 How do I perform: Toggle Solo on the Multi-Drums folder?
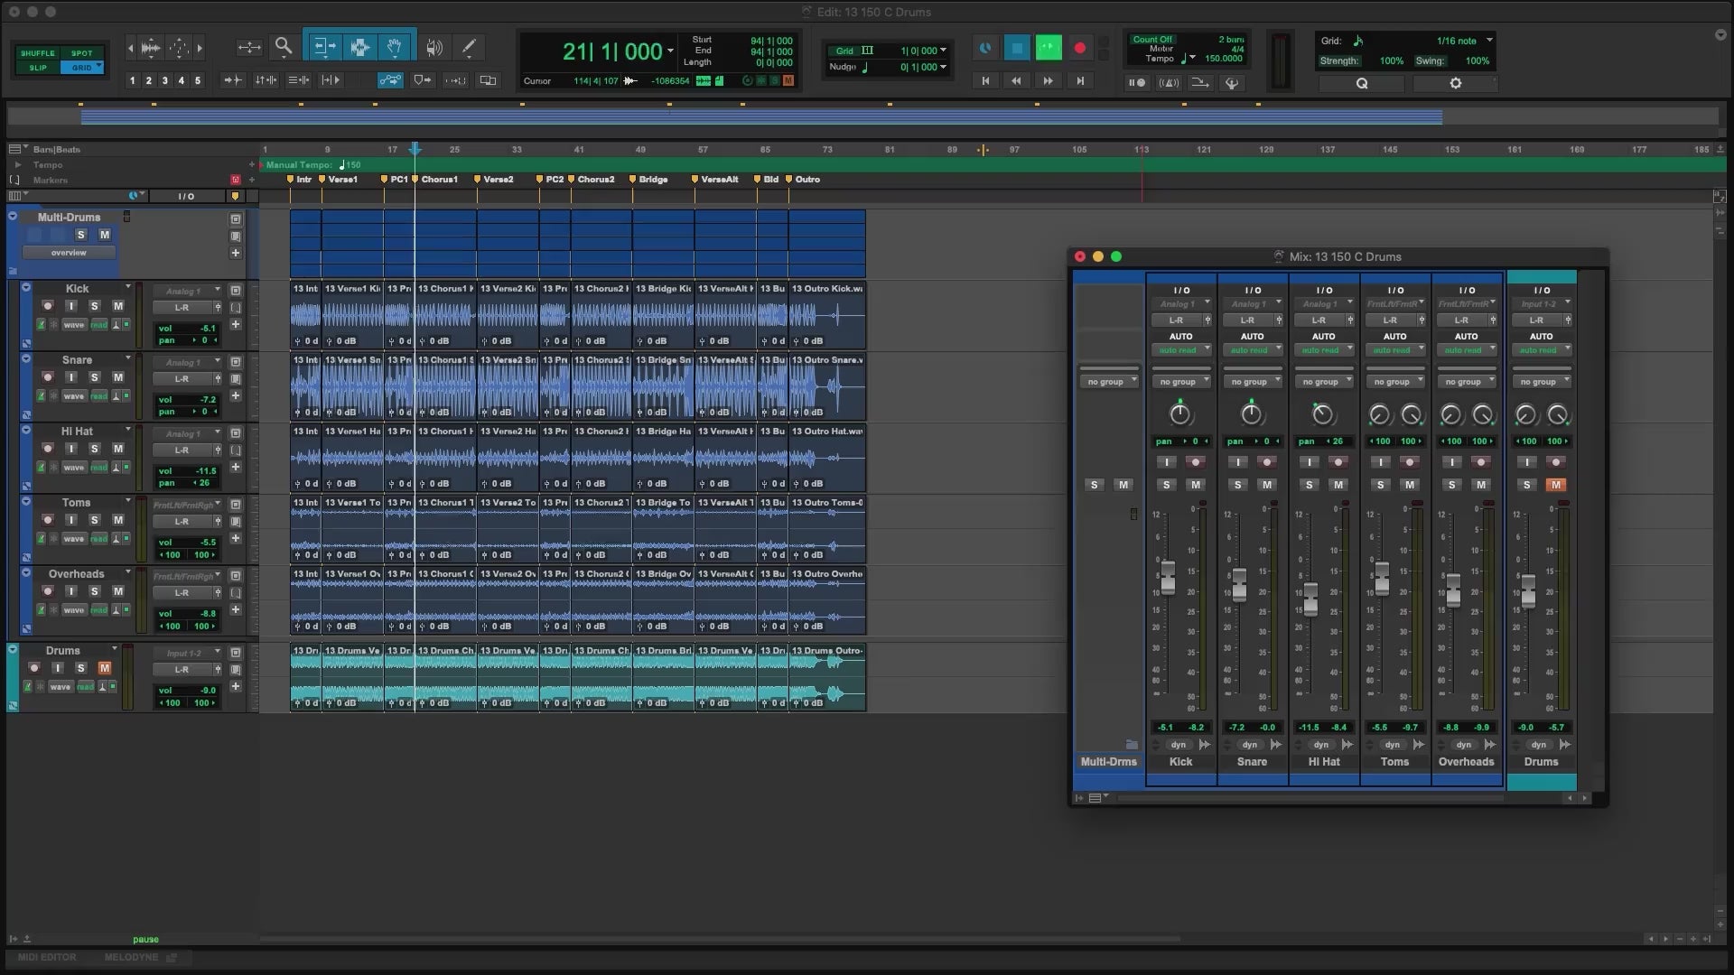click(x=80, y=235)
